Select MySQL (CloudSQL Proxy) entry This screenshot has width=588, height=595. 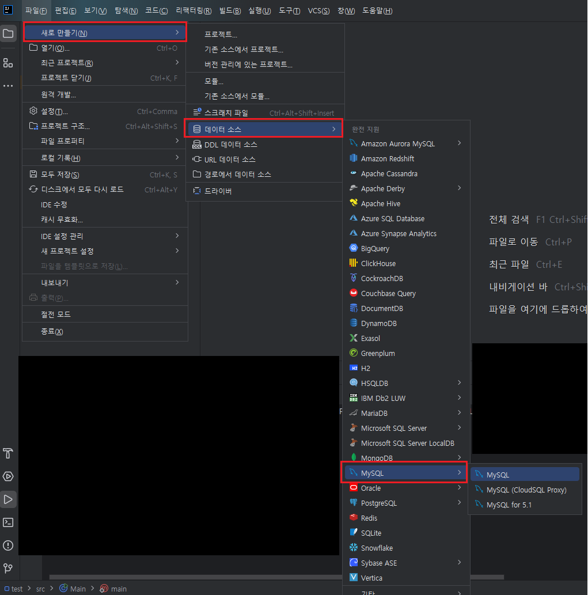[x=525, y=490]
